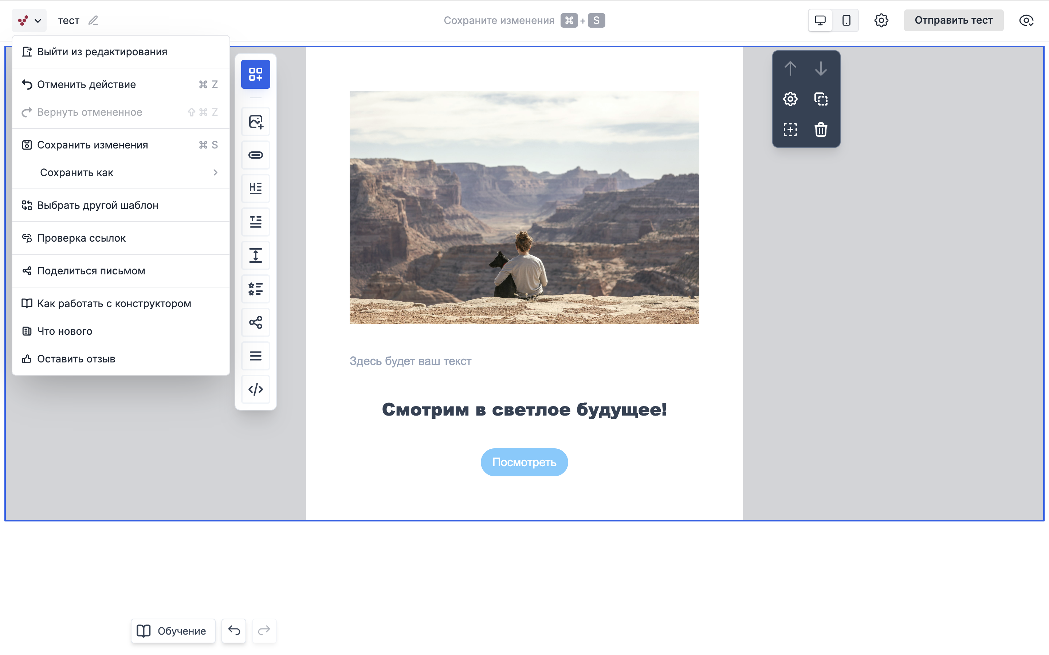Click the canyon photo in the email
Screen dimensions: 1049x655
point(524,207)
